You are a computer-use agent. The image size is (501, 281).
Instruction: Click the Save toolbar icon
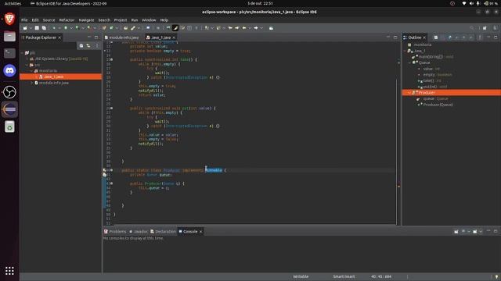[x=37, y=28]
